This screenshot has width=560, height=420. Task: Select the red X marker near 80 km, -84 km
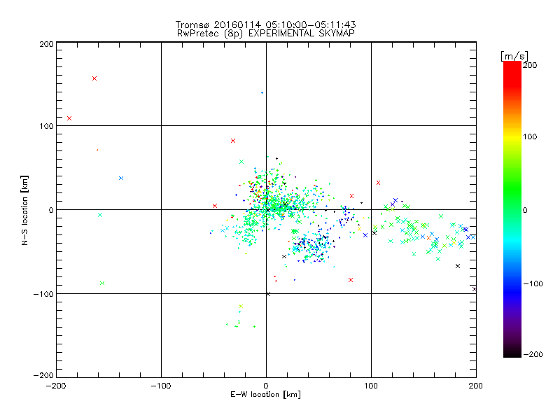[x=351, y=280]
